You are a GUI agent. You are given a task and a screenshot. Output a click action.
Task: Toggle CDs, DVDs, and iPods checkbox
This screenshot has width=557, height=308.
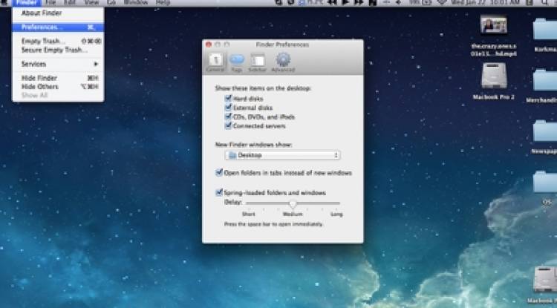[229, 117]
